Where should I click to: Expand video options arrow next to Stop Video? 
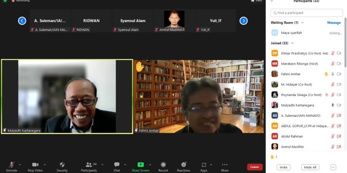(45, 165)
